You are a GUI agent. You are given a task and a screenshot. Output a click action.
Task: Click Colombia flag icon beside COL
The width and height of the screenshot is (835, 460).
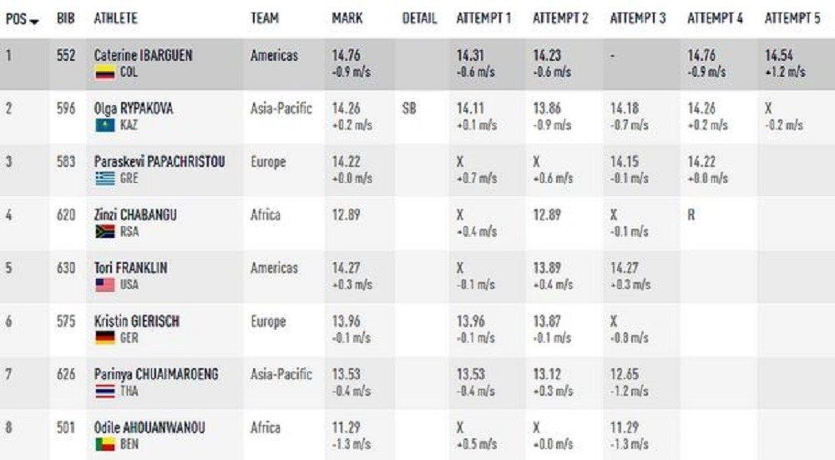click(104, 73)
